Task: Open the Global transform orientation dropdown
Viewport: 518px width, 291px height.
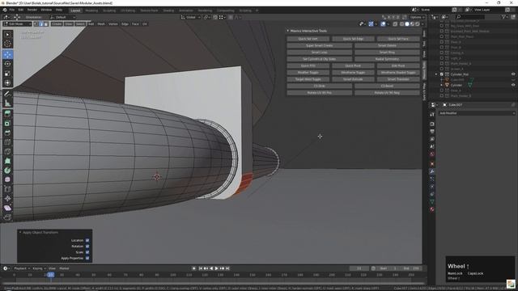Action: tap(191, 17)
